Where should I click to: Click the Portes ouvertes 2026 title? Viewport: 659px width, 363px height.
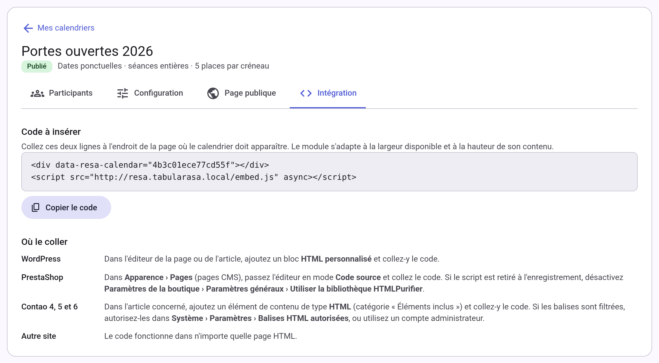click(87, 51)
